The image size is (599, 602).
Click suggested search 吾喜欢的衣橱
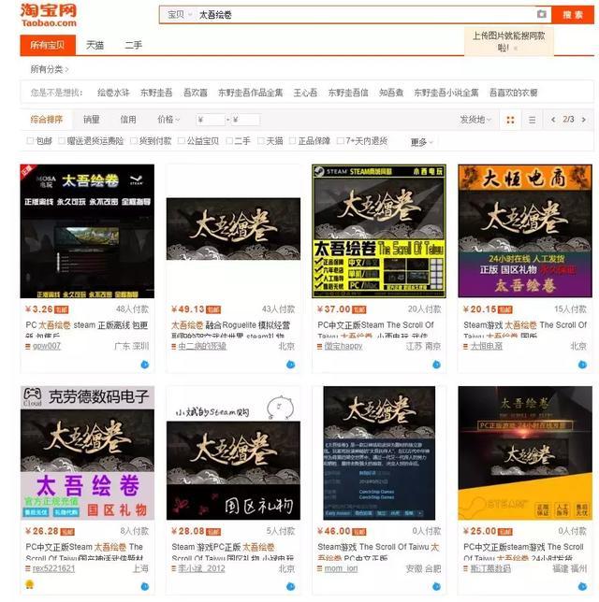[513, 93]
